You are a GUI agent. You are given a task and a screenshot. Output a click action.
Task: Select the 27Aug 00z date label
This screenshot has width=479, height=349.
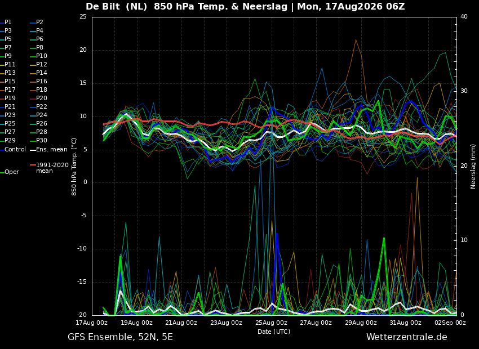click(316, 323)
